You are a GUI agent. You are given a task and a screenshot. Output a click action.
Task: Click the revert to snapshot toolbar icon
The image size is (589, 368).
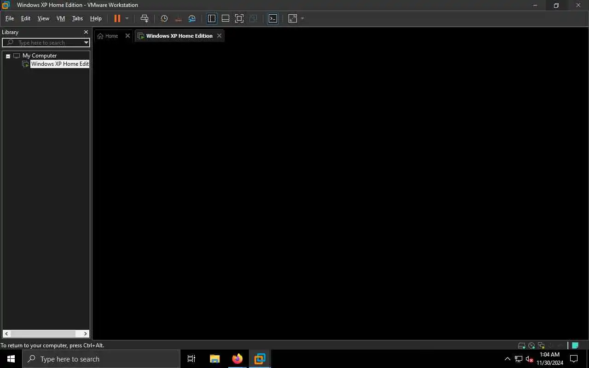pos(179,18)
